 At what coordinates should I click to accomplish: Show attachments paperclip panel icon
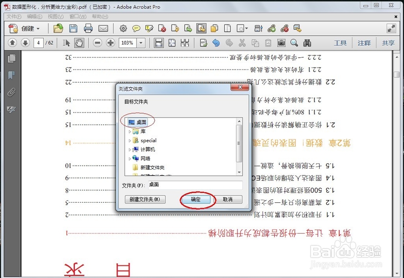(11, 92)
